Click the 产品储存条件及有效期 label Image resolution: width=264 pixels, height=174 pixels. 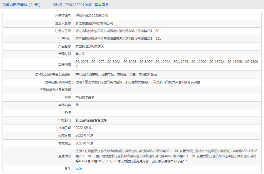pos(55,90)
